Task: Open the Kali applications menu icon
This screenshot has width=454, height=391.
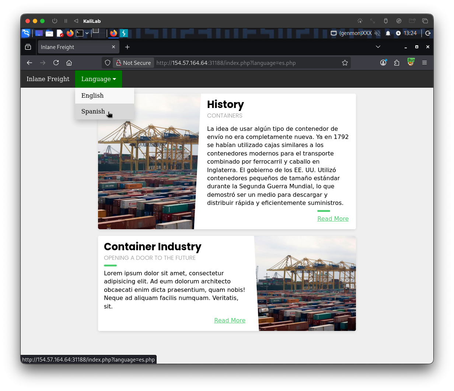Action: tap(26, 33)
